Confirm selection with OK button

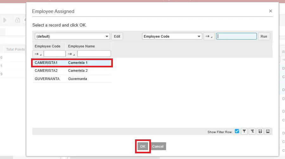pos(143,146)
